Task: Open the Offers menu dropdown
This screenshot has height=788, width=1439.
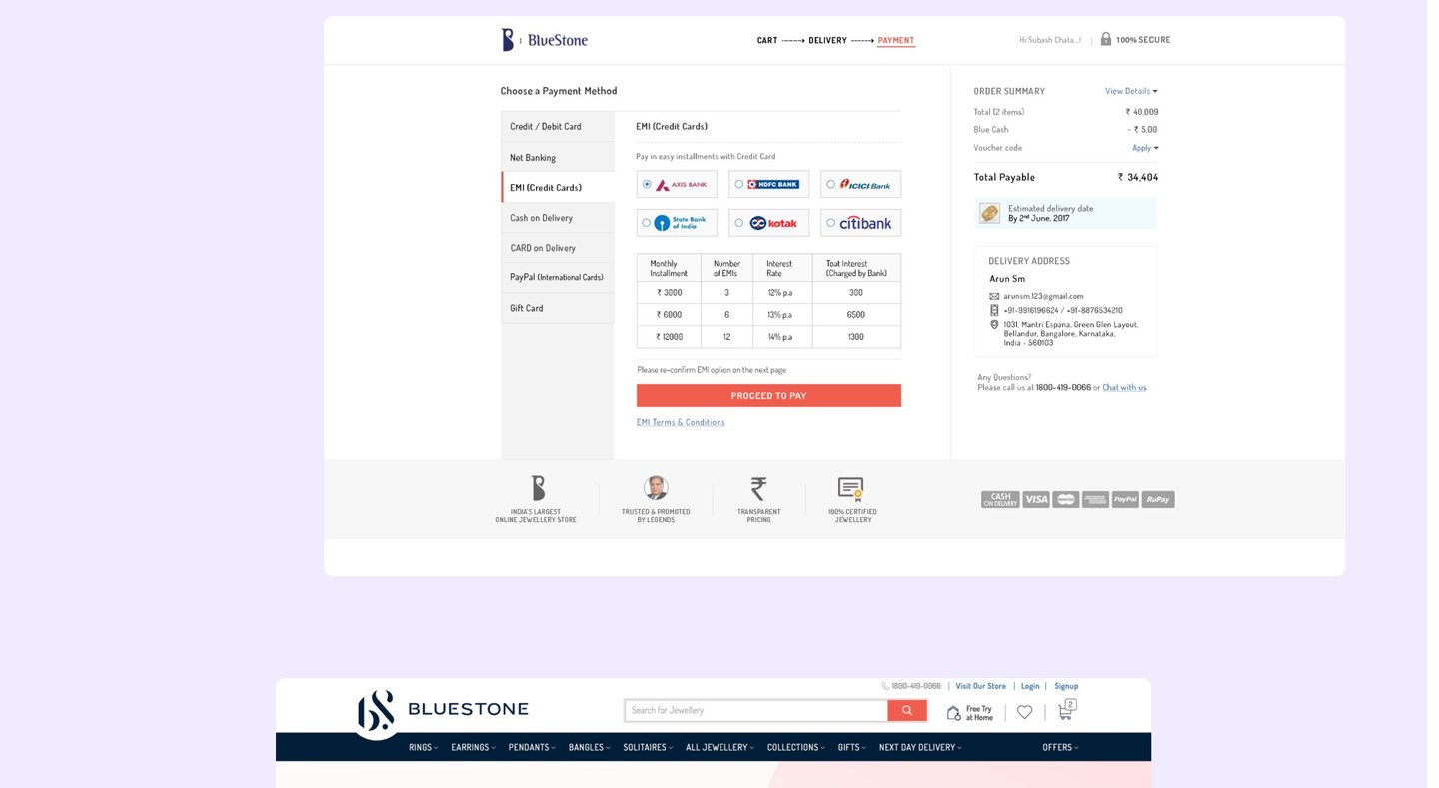Action: coord(1061,747)
